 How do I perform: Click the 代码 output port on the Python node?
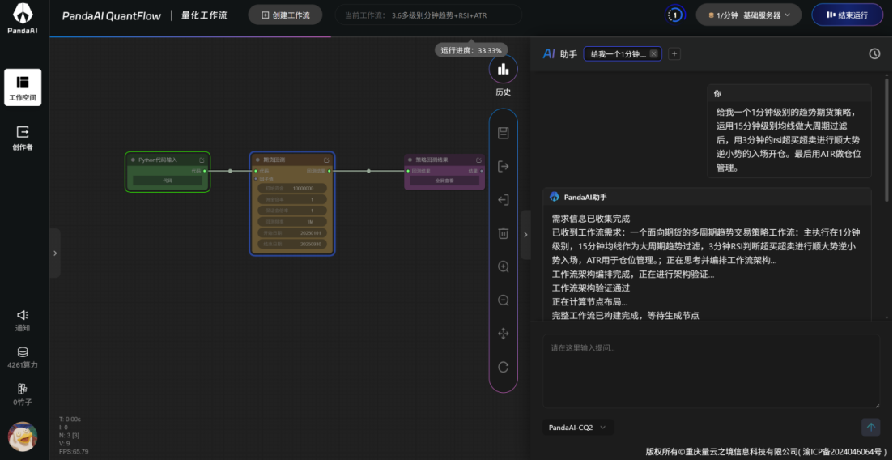point(205,170)
